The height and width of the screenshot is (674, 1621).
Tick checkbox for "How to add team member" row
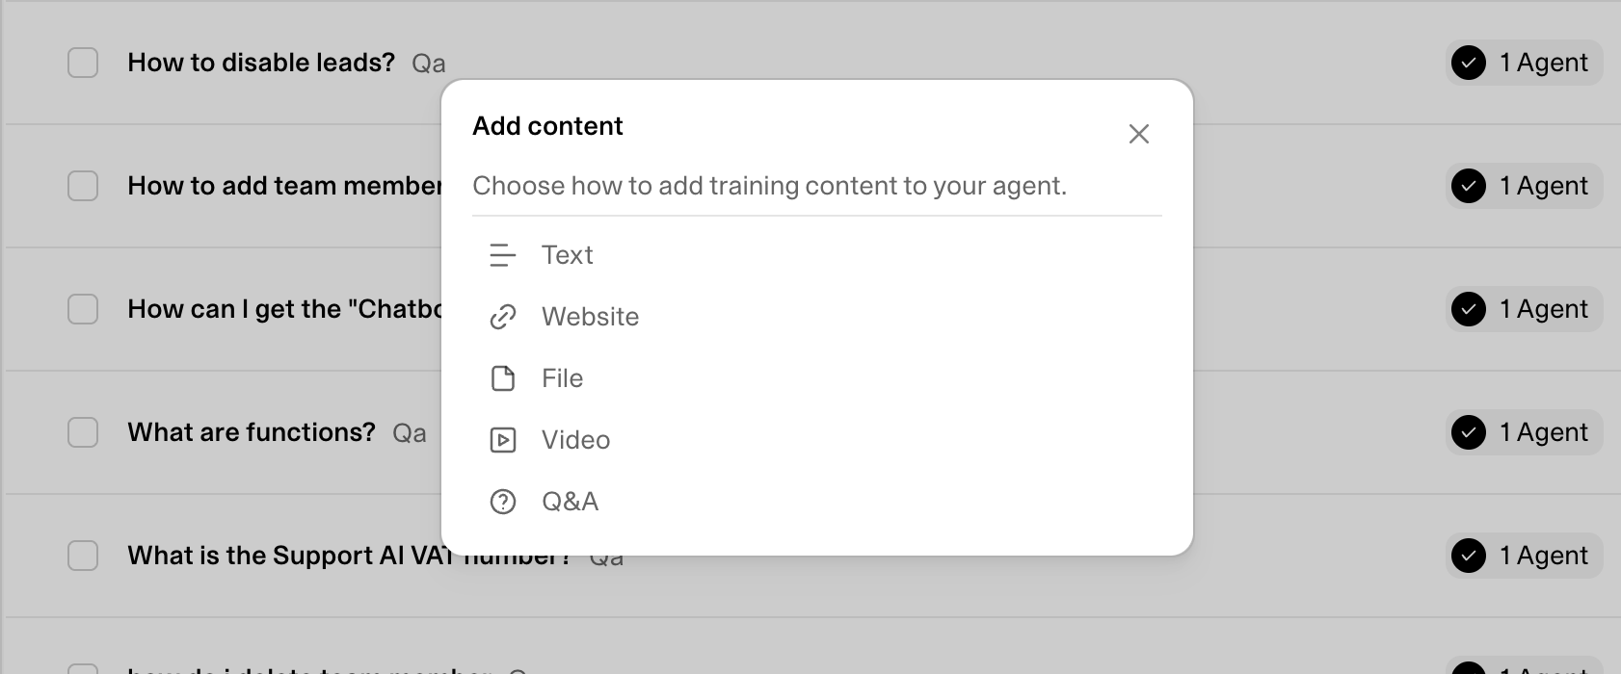[83, 186]
